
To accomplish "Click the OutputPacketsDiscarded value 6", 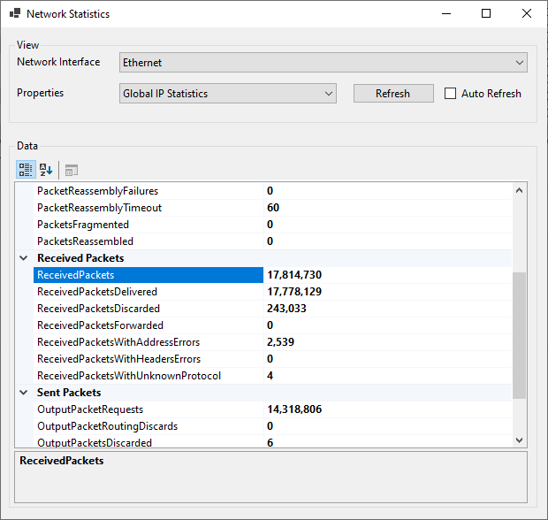I will 270,443.
